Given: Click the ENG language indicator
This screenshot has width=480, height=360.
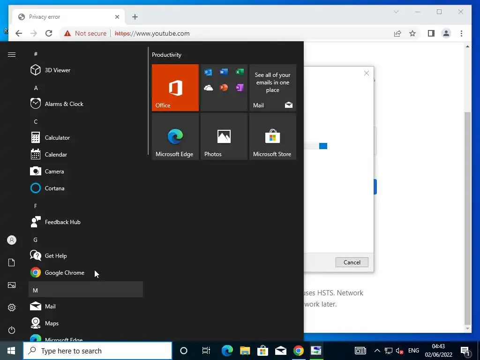Looking at the screenshot, I should [x=413, y=351].
